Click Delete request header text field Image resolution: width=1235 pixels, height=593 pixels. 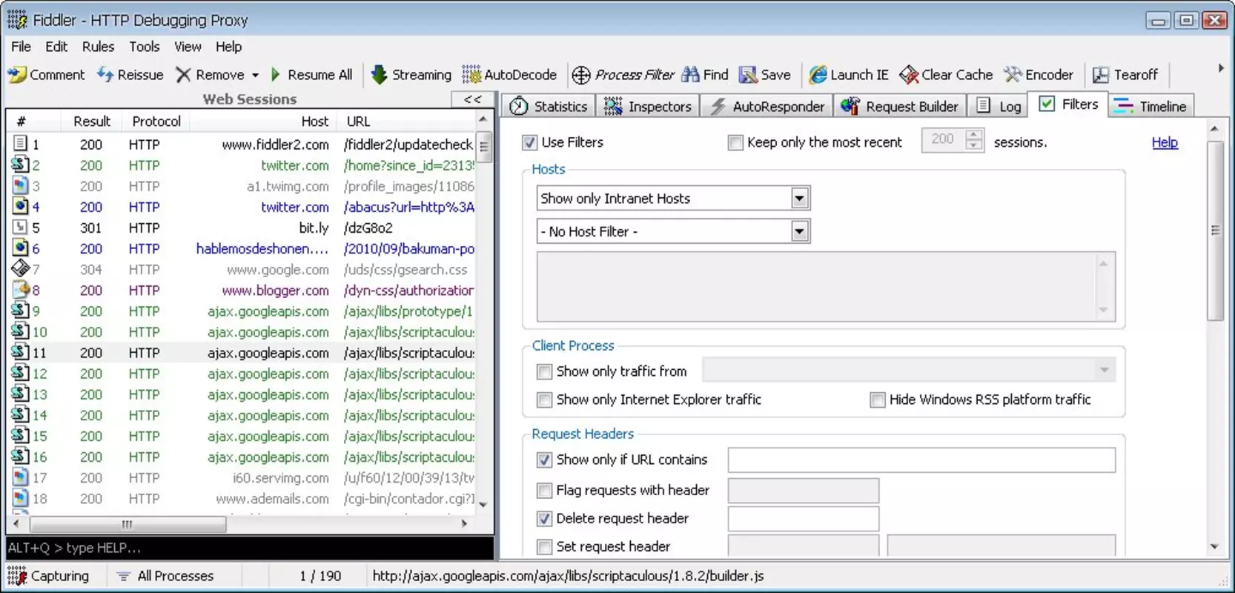coord(804,519)
